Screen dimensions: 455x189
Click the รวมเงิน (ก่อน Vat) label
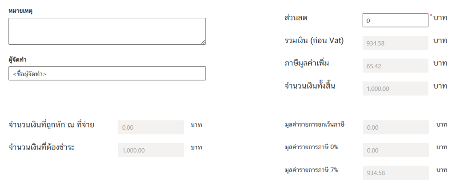314,41
